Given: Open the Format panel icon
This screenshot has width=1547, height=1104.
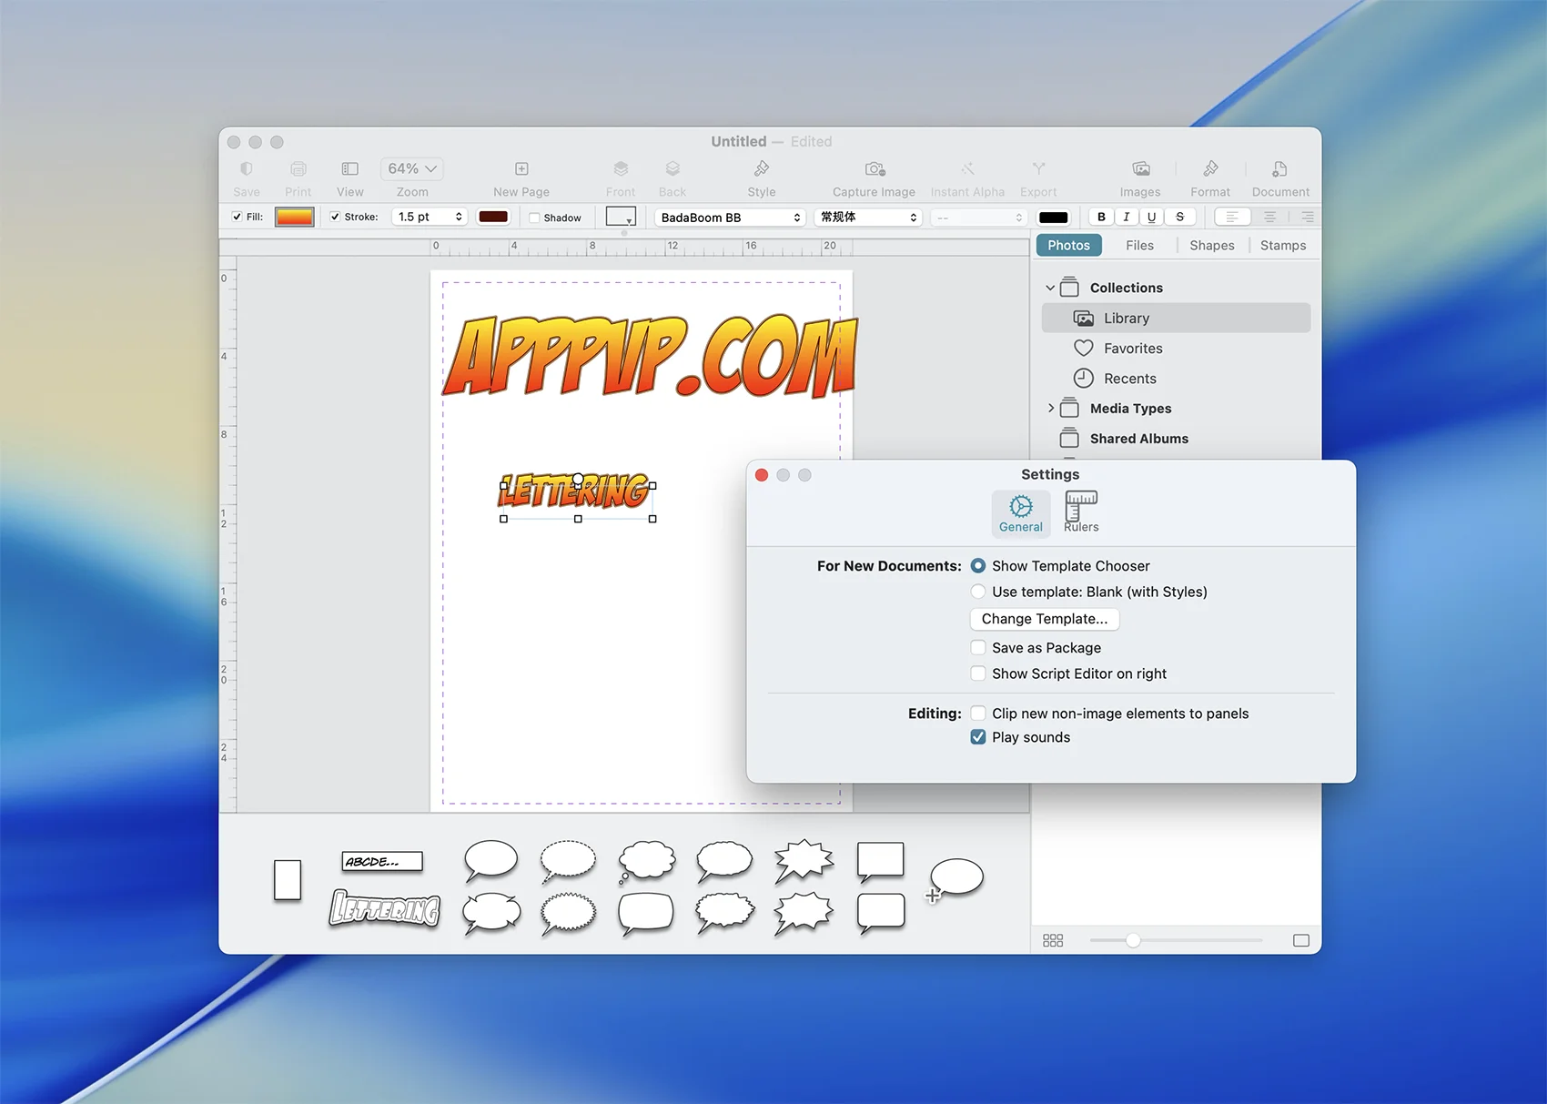Looking at the screenshot, I should (x=1209, y=169).
